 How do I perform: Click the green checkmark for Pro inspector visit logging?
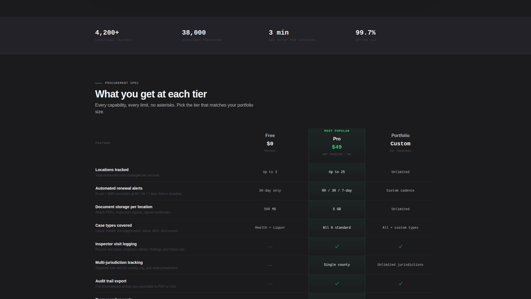click(337, 246)
